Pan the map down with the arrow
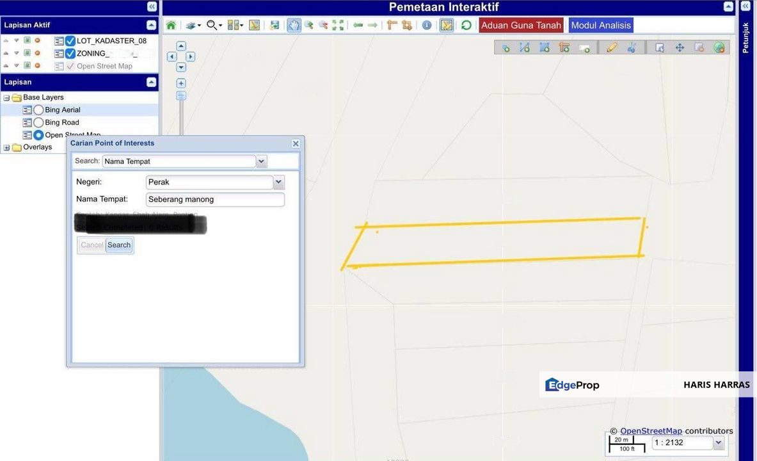 coord(181,67)
